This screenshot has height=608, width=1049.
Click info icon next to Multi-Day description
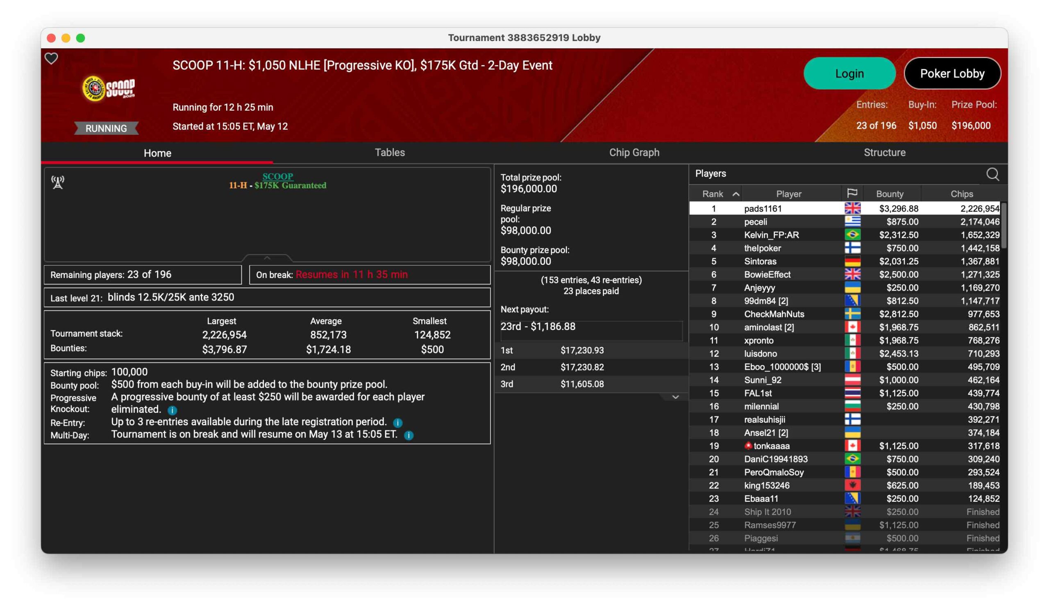point(409,435)
